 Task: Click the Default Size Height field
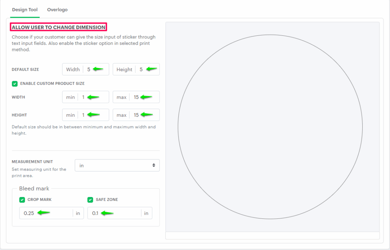(x=146, y=69)
